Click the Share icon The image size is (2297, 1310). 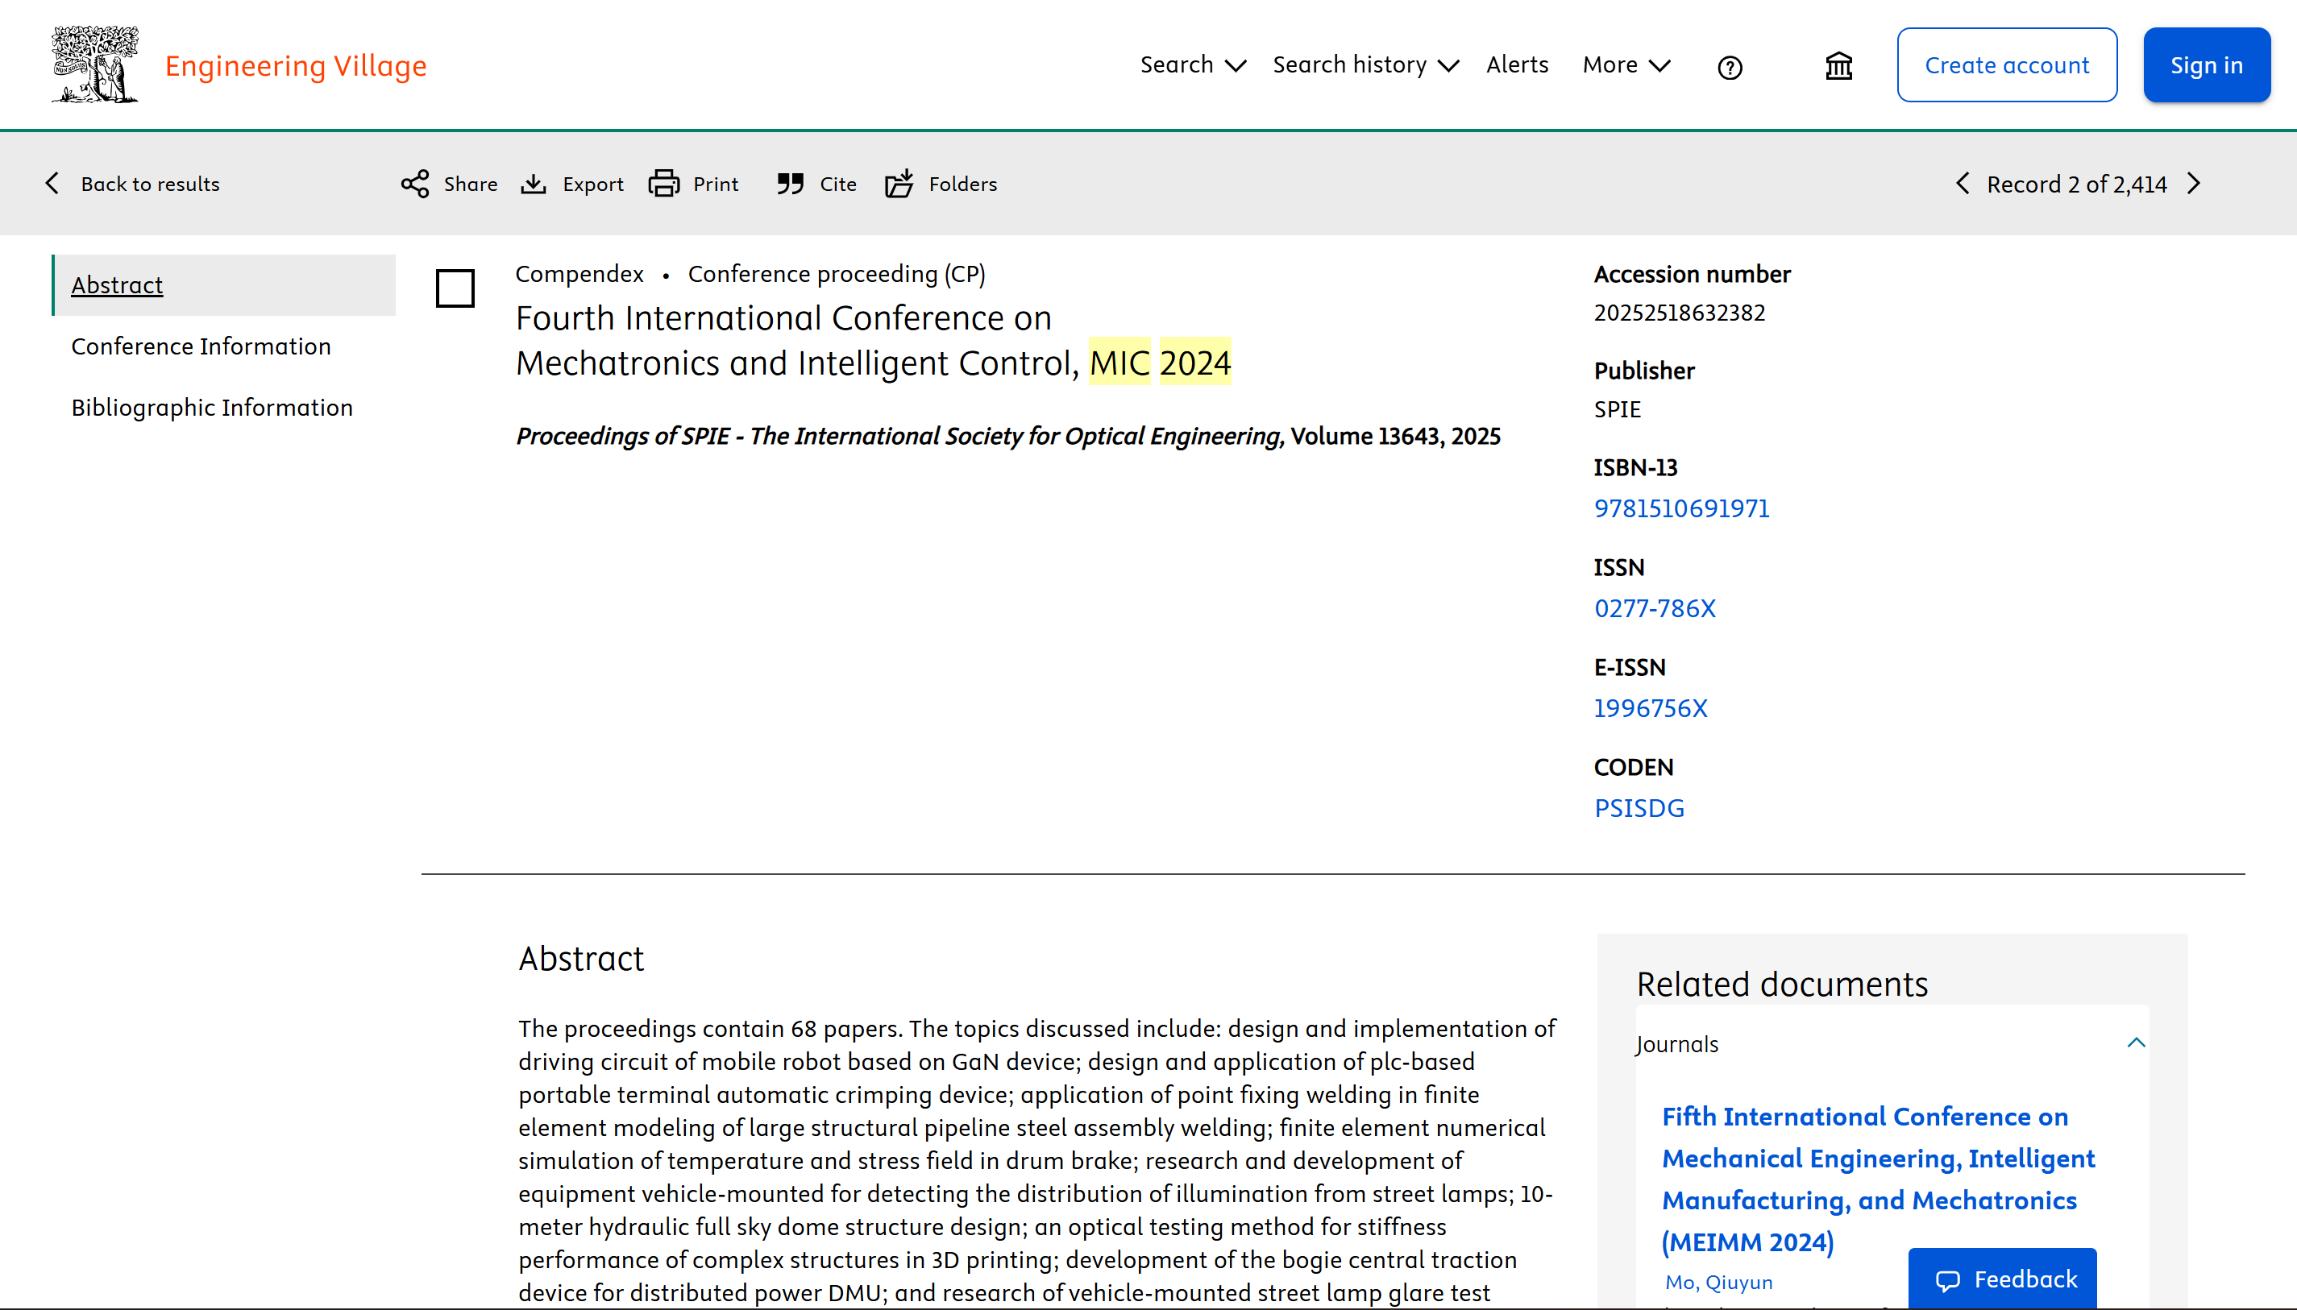pyautogui.click(x=415, y=184)
